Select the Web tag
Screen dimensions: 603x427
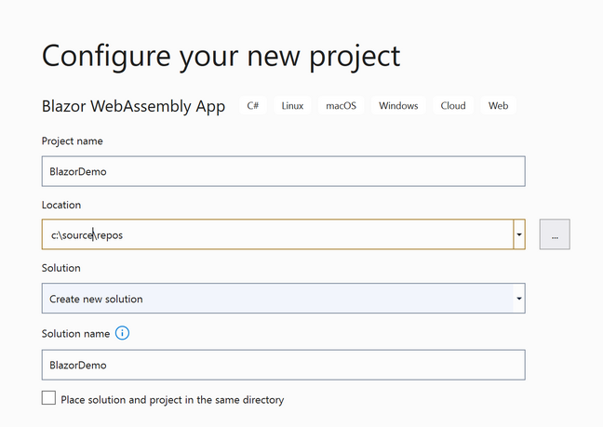(x=499, y=106)
